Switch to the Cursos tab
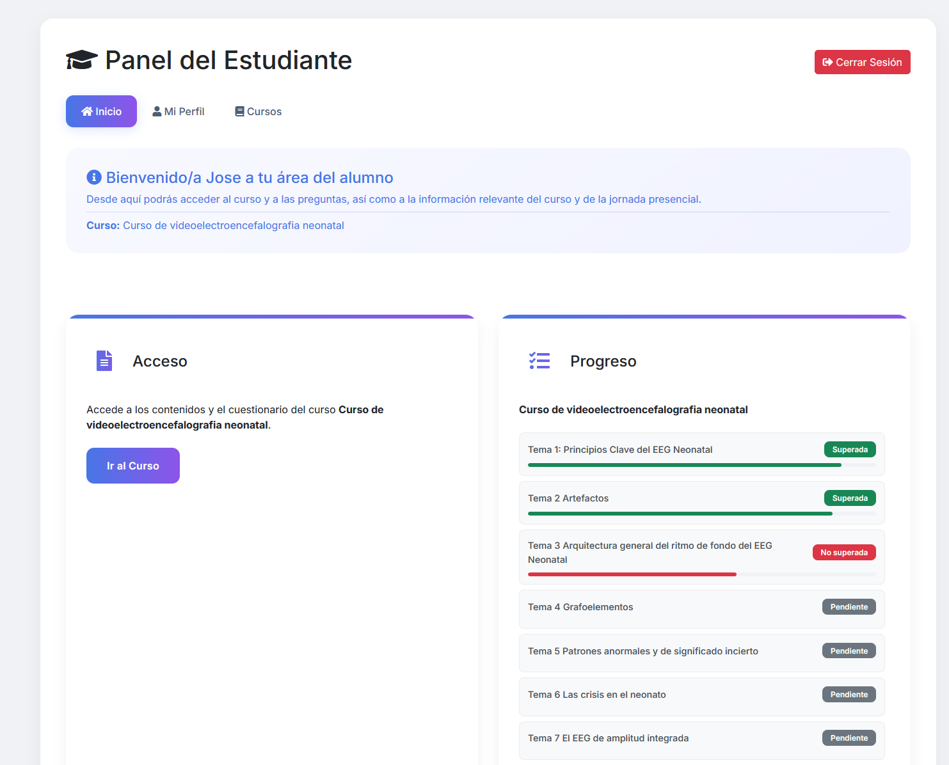The width and height of the screenshot is (949, 765). pos(258,111)
